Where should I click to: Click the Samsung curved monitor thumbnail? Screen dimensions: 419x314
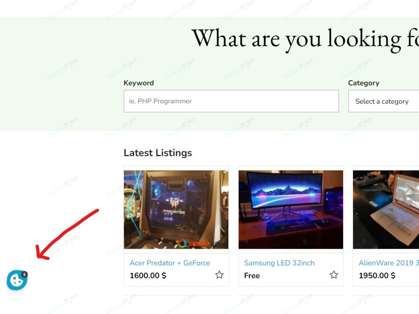291,209
